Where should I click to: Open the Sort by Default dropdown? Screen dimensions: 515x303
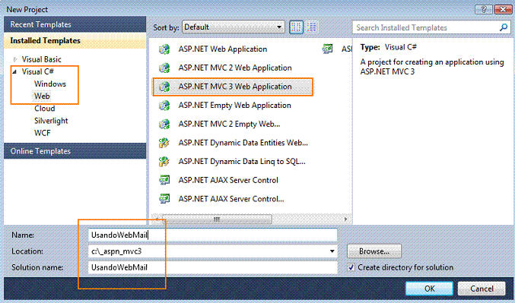tap(234, 27)
